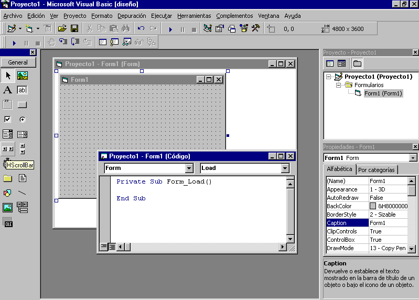Click the General toolbox tab button
This screenshot has height=300, width=419.
[x=18, y=62]
